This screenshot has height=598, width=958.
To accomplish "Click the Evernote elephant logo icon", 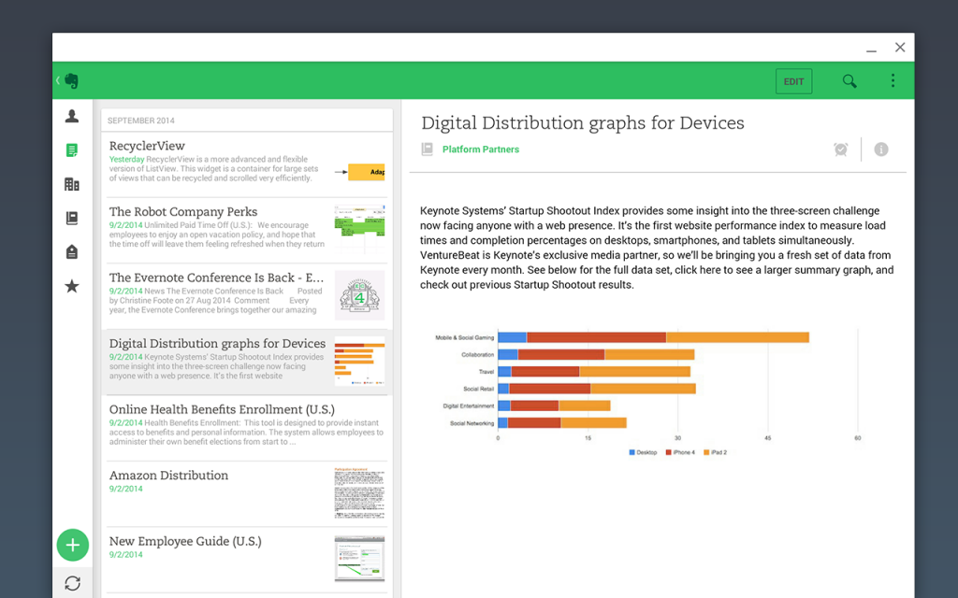I will 71,81.
